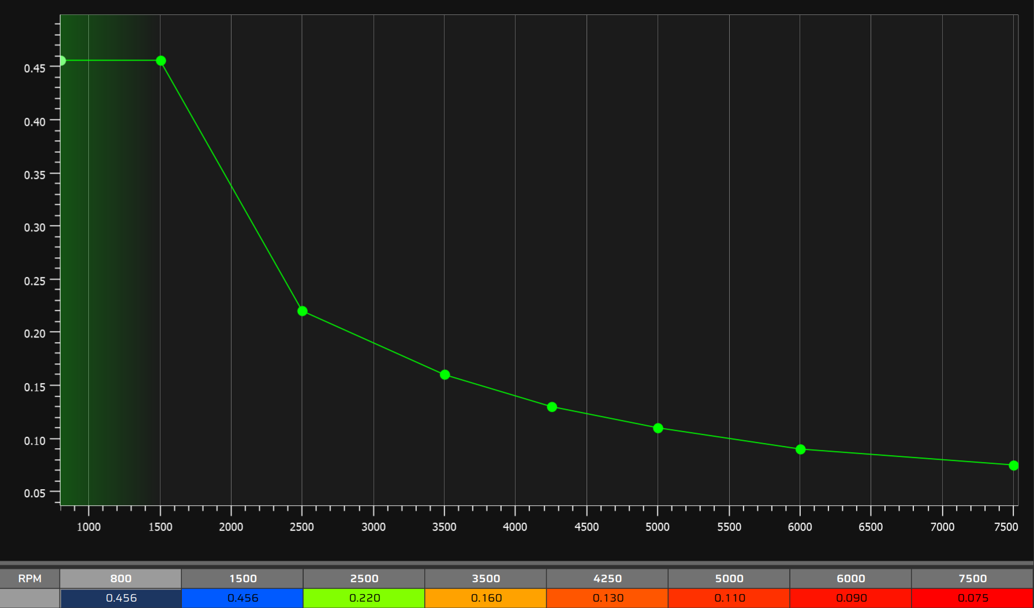
Task: Select the 5000 RPM header cell
Action: coord(729,578)
